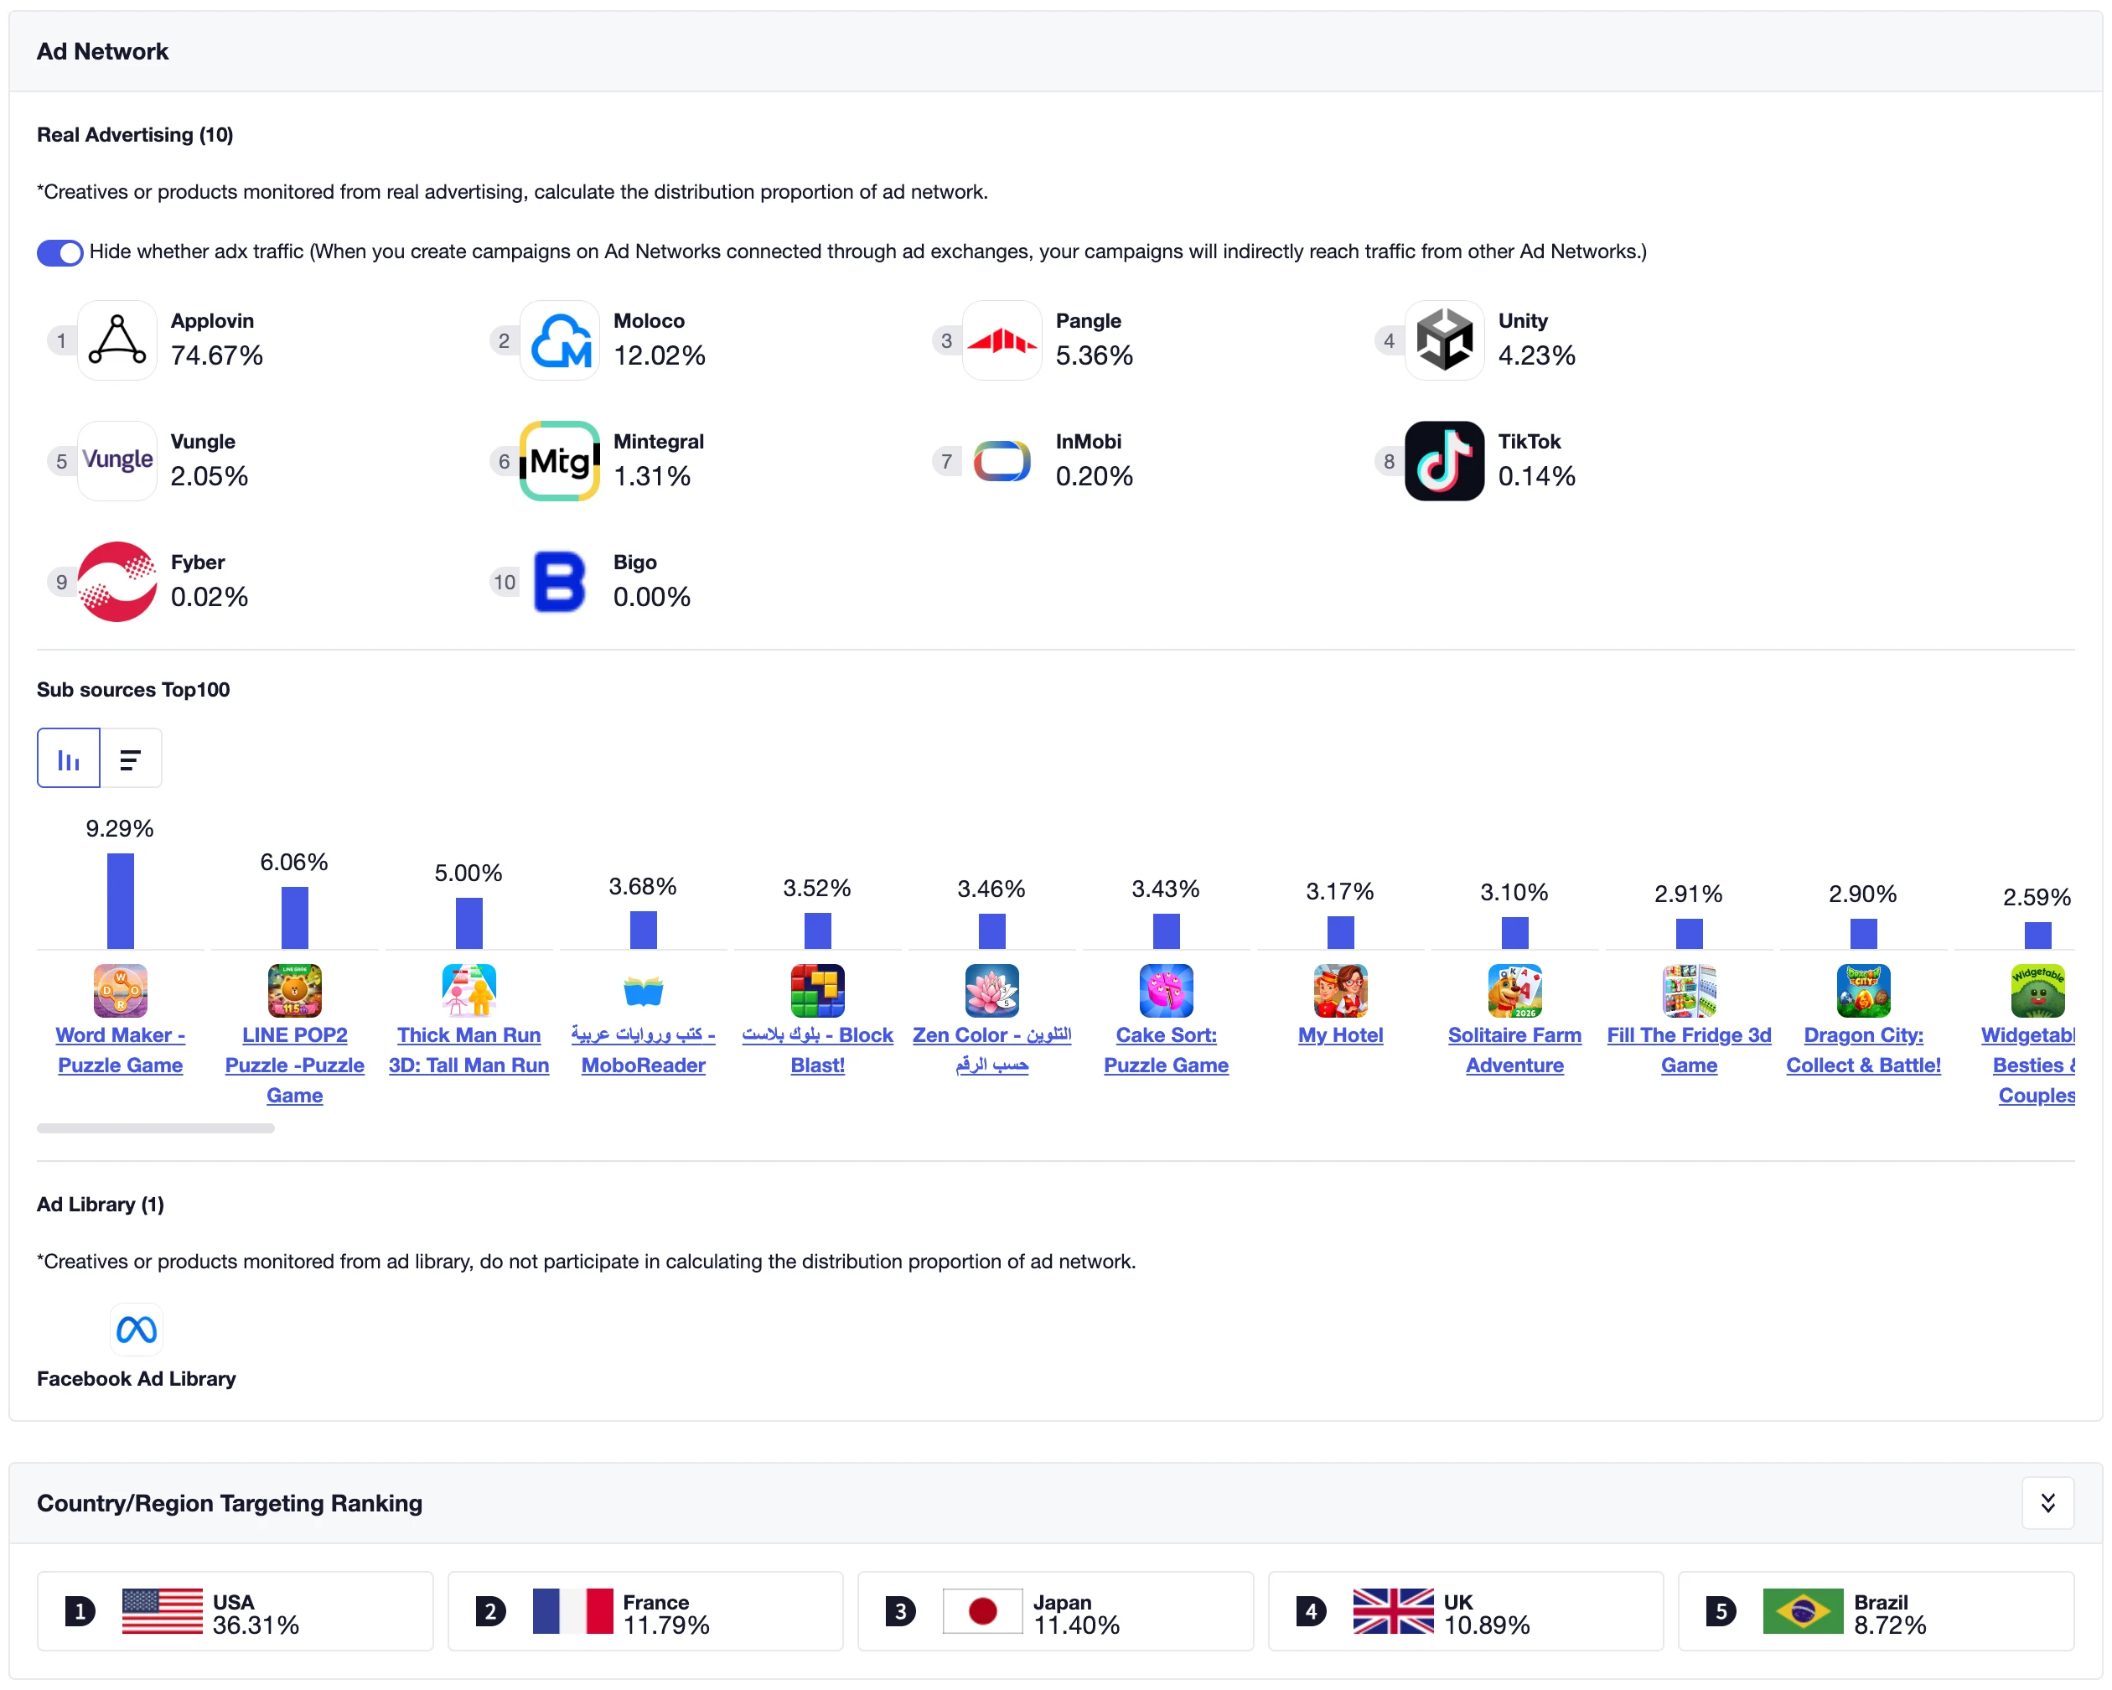Switch to vertical bar chart view

click(69, 759)
